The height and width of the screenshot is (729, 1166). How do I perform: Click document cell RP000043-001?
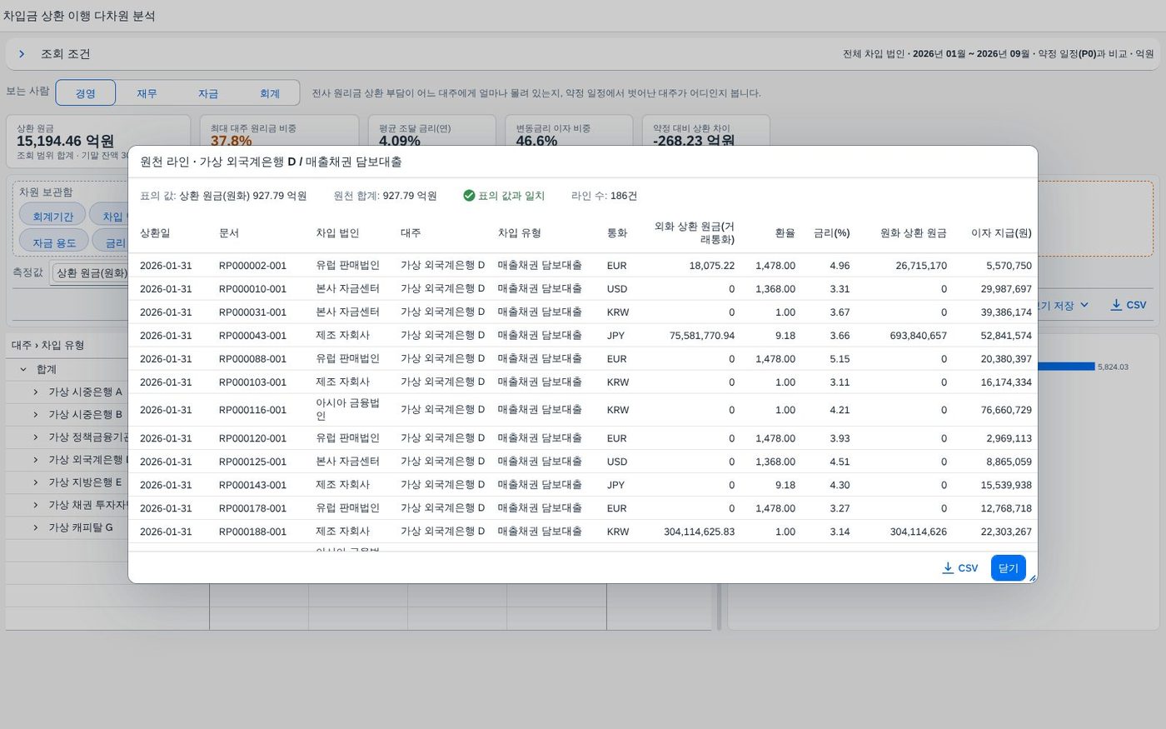tap(252, 336)
